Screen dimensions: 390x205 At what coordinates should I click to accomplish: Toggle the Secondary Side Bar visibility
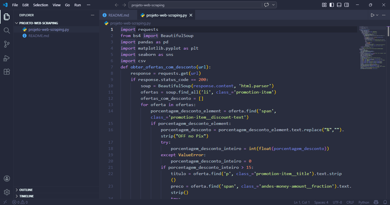tap(346, 5)
